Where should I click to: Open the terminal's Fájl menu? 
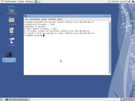click(x=26, y=19)
